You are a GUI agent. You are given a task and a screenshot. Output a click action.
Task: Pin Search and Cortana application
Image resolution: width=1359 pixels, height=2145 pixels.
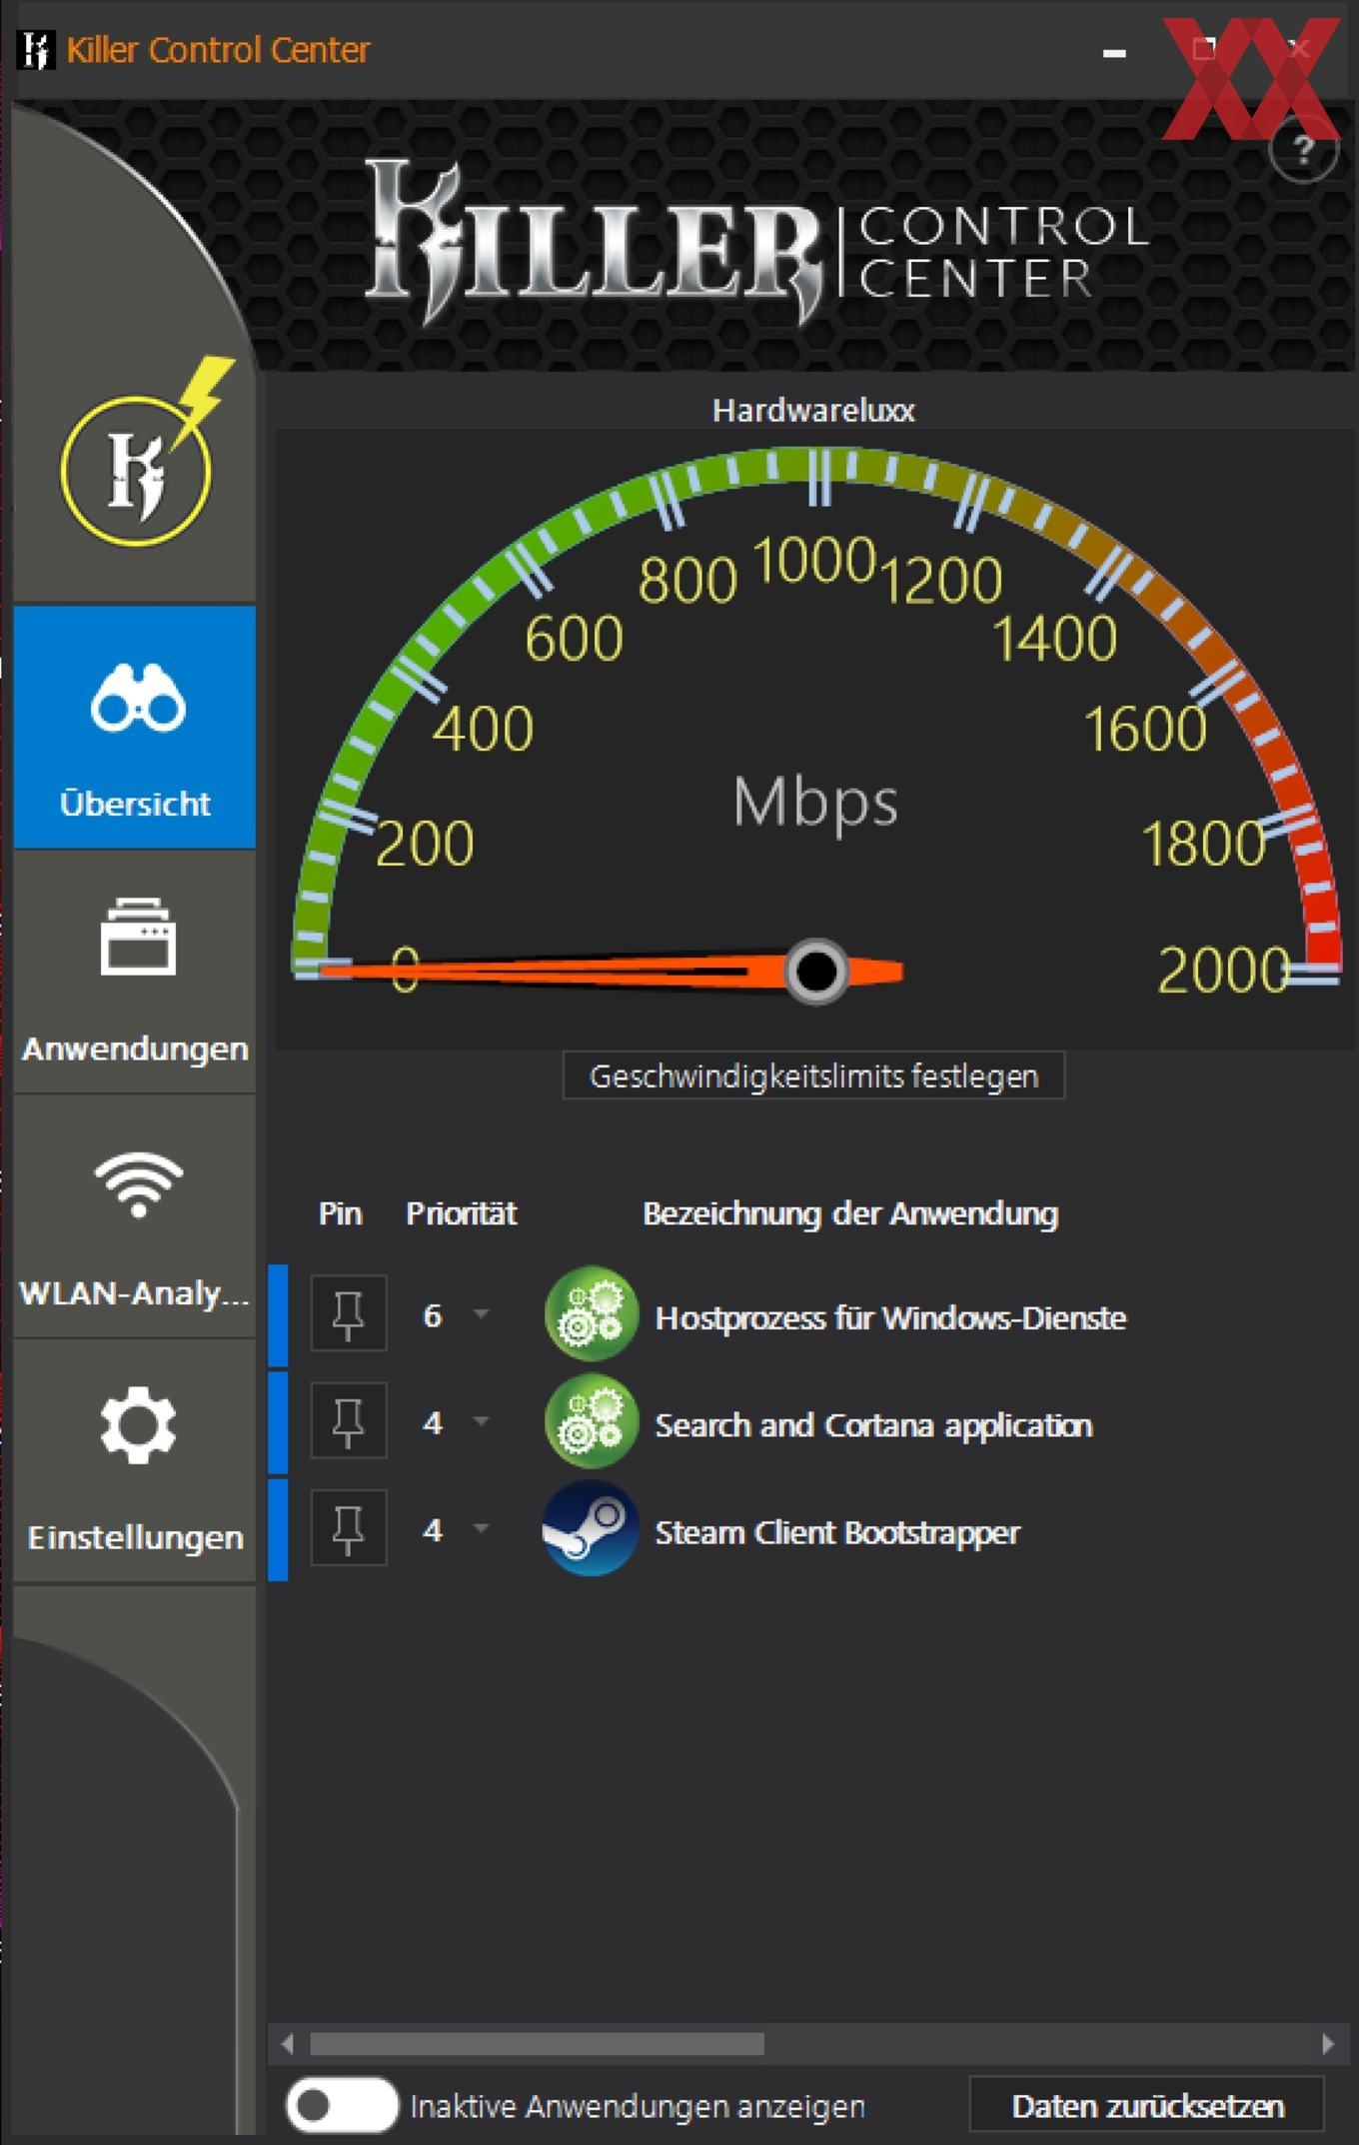click(348, 1421)
